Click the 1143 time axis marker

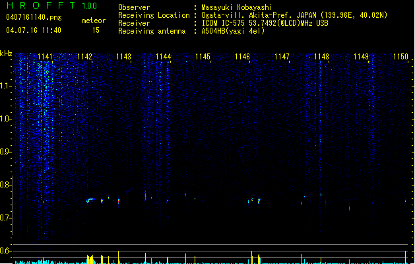124,57
